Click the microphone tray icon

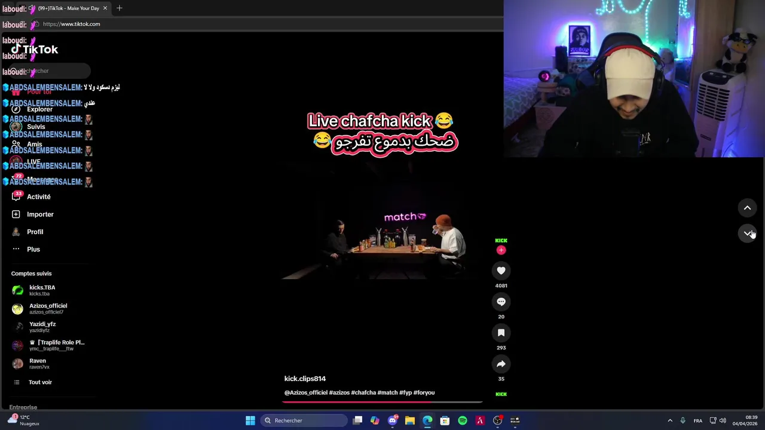[x=683, y=420]
